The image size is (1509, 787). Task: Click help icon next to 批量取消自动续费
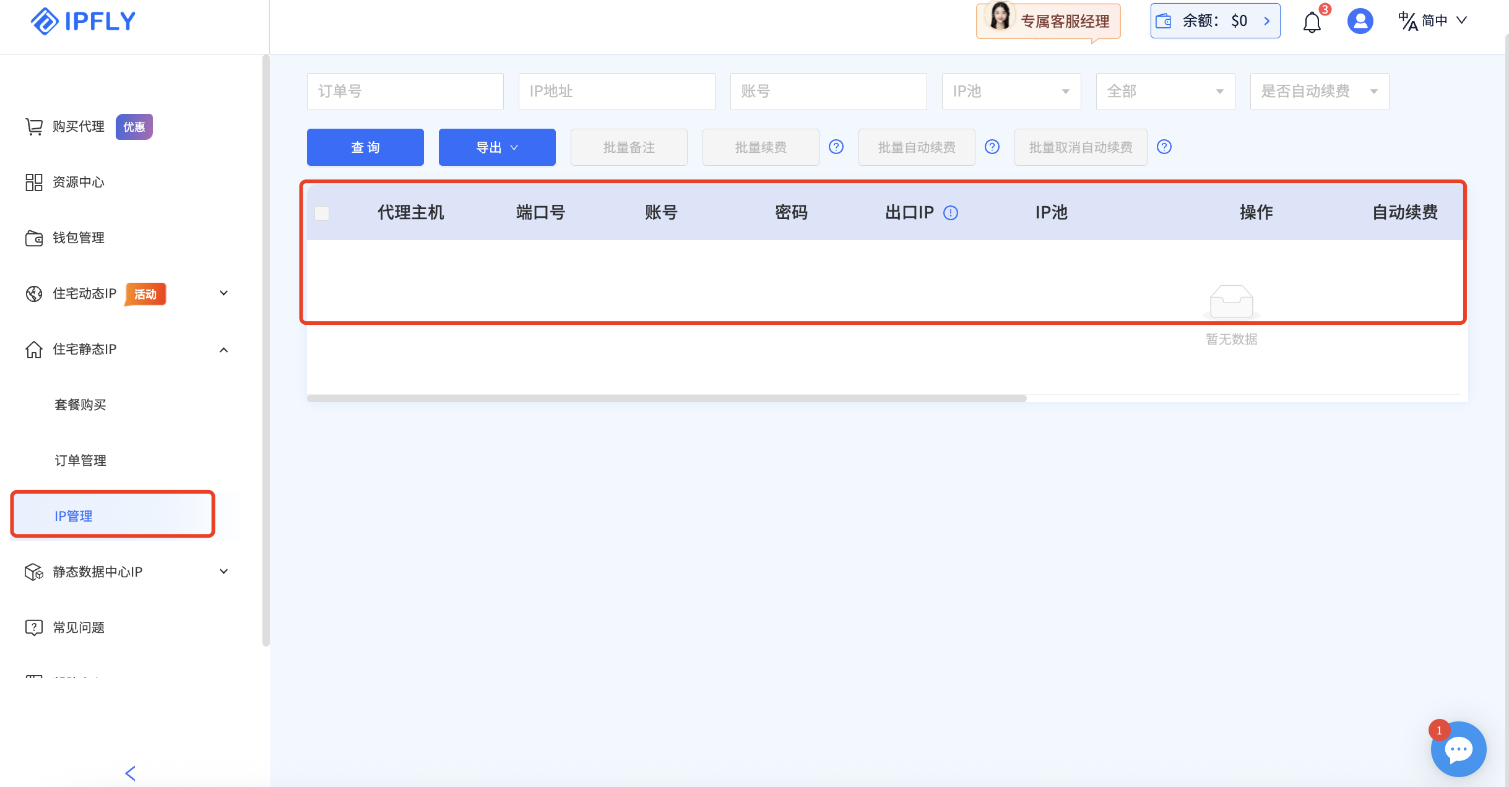click(1164, 147)
